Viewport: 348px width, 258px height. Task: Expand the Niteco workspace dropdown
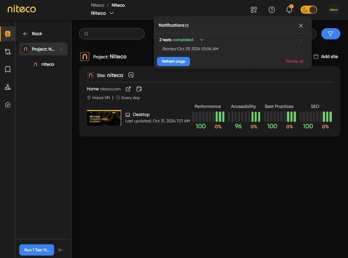[102, 13]
